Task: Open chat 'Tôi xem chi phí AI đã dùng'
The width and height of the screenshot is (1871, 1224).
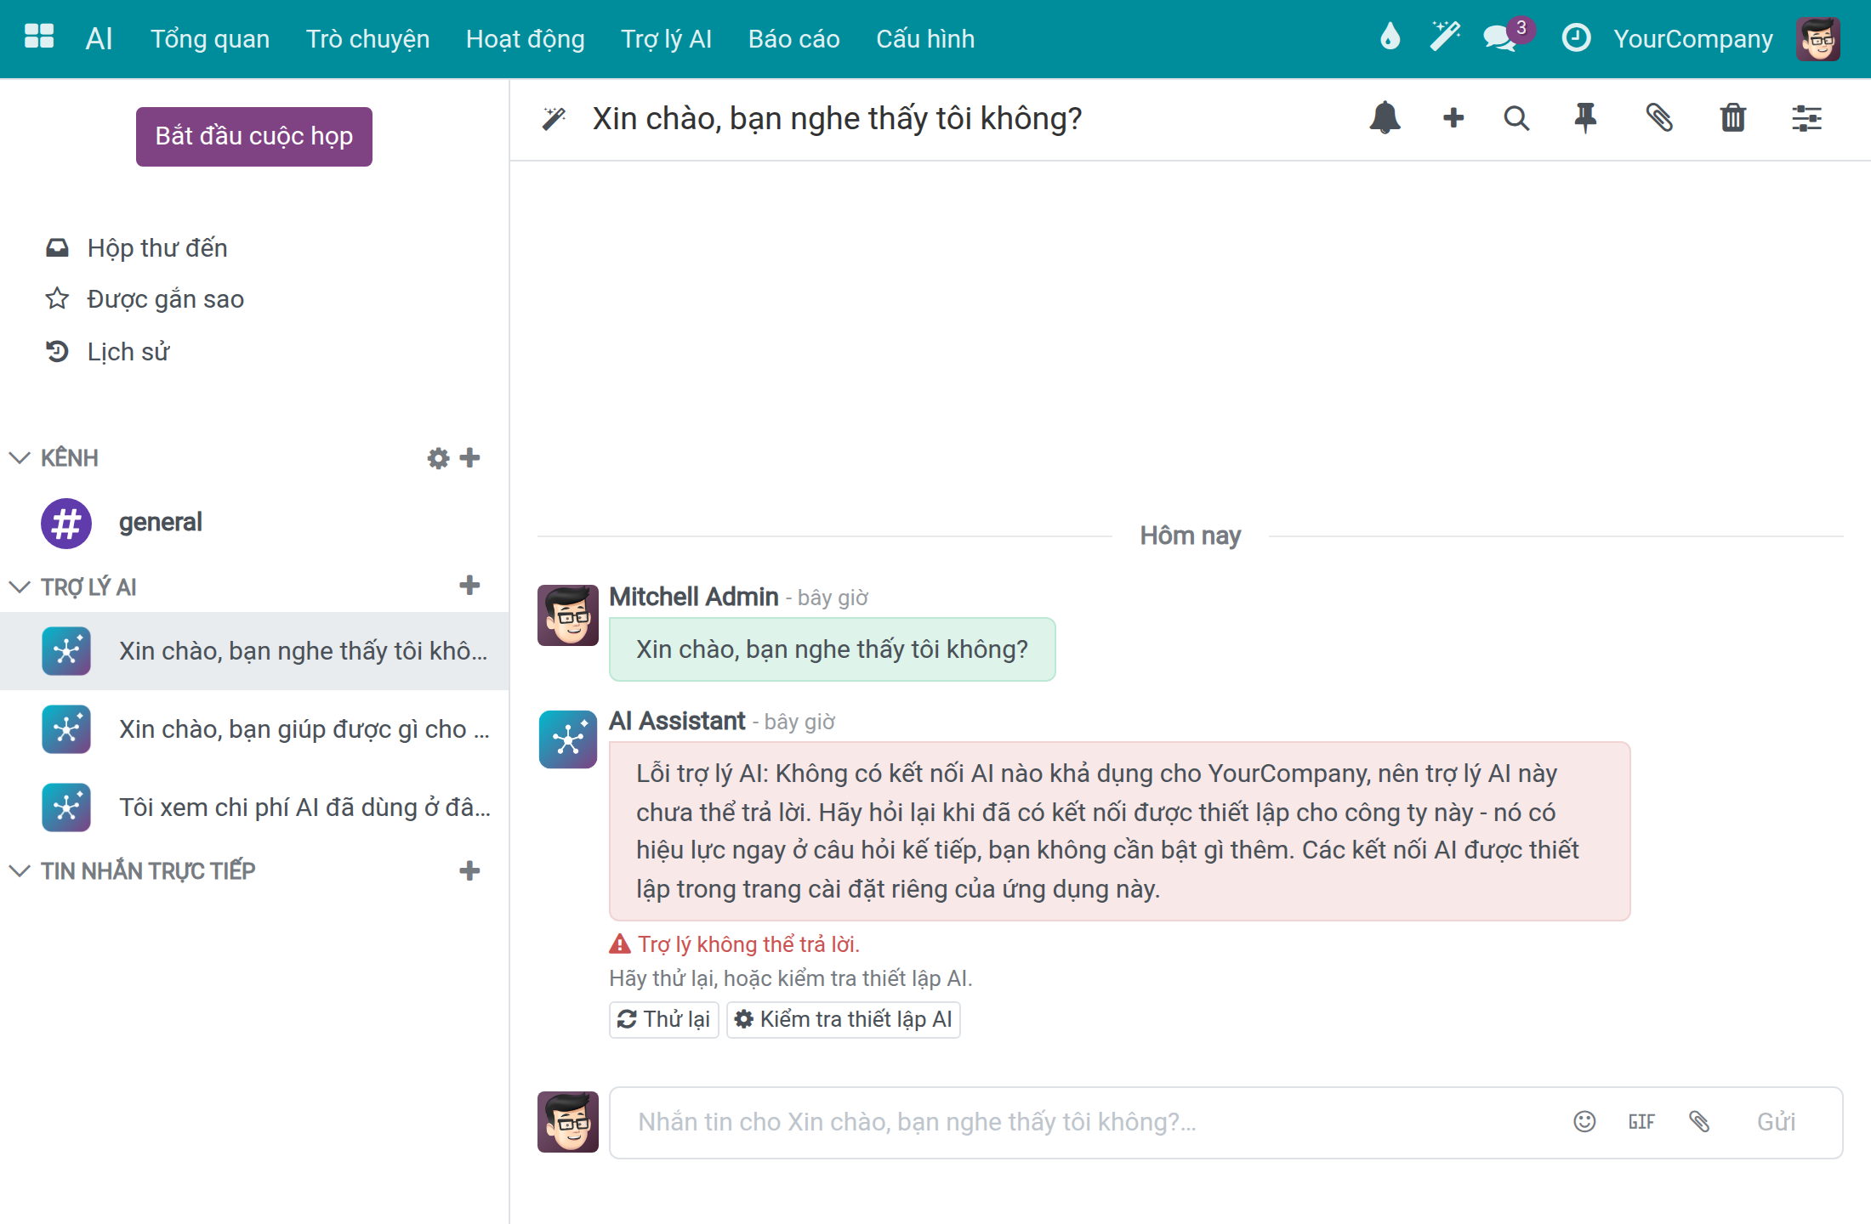Action: click(x=254, y=807)
